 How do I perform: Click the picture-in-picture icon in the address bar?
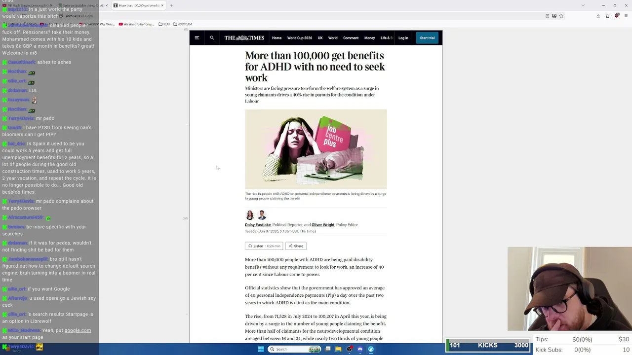click(x=554, y=16)
